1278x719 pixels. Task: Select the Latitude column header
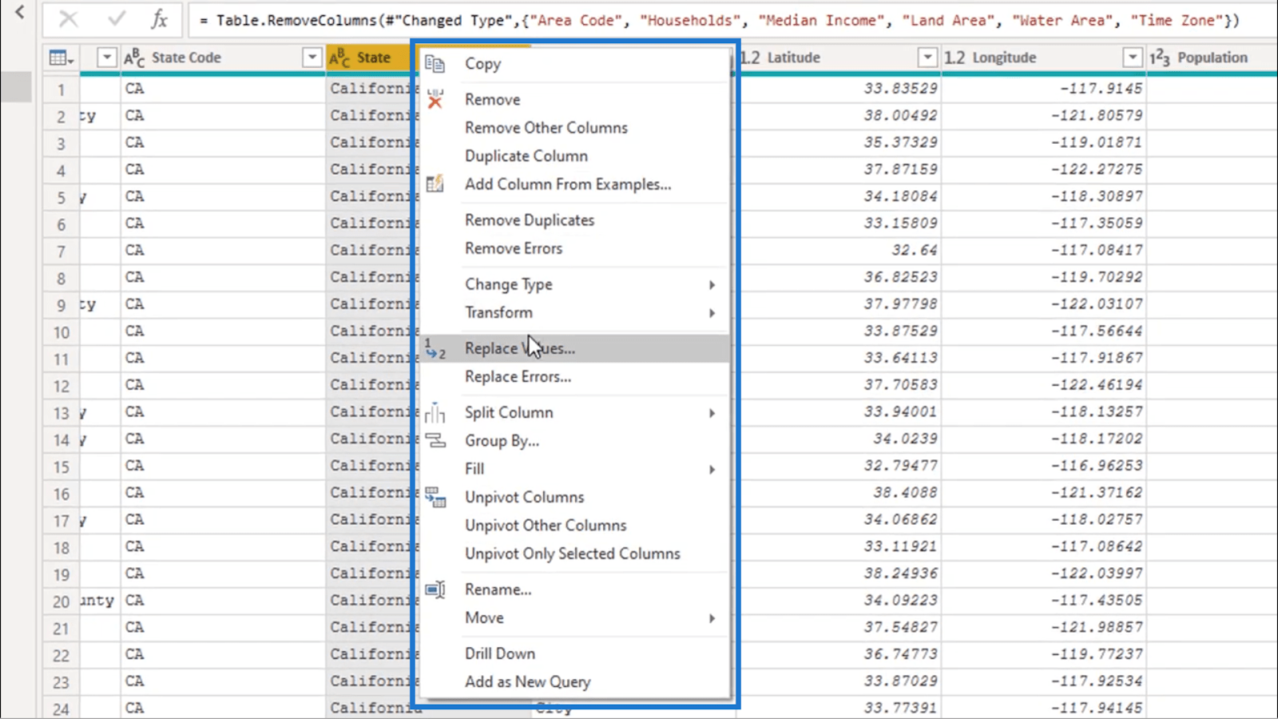coord(838,58)
